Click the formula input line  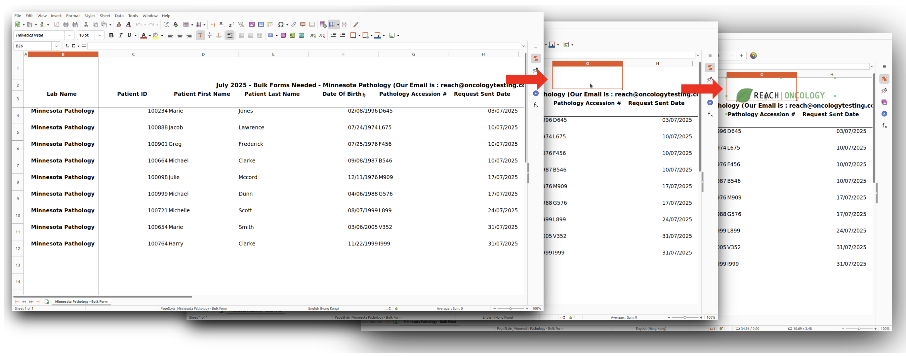[304, 46]
